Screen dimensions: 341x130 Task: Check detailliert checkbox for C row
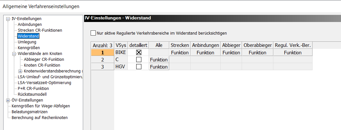[139, 60]
